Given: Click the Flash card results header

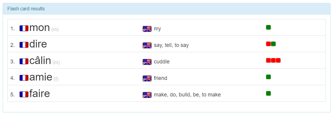Looking at the screenshot, I should (26, 9).
